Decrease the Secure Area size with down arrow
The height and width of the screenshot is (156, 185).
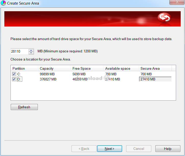(31, 53)
